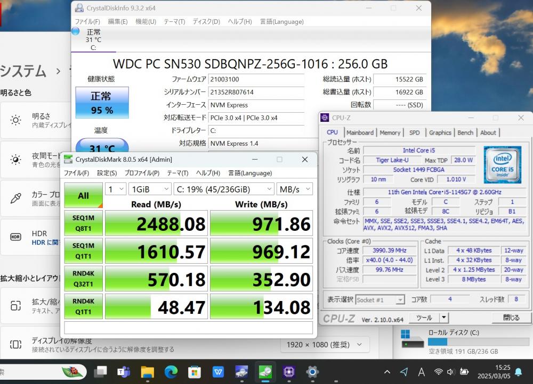533x384 pixels.
Task: Open ファイル menu in CrystalDiskInfo
Action: point(87,22)
